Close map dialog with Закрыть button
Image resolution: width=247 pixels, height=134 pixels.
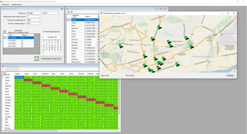230,76
